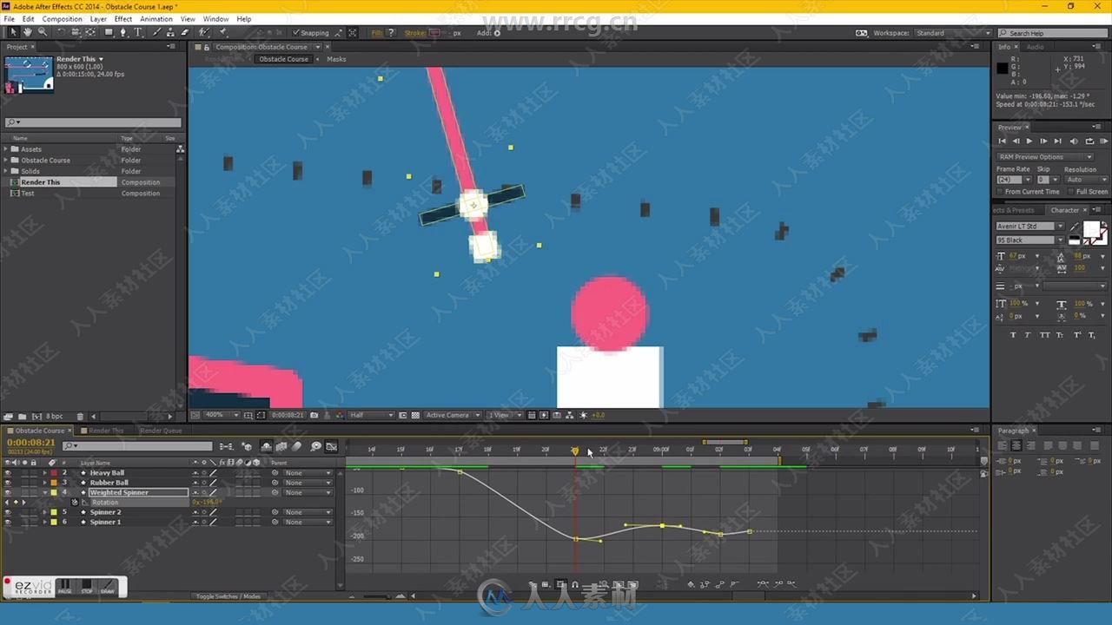
Task: Stop the ezvid recorder
Action: coord(86,588)
